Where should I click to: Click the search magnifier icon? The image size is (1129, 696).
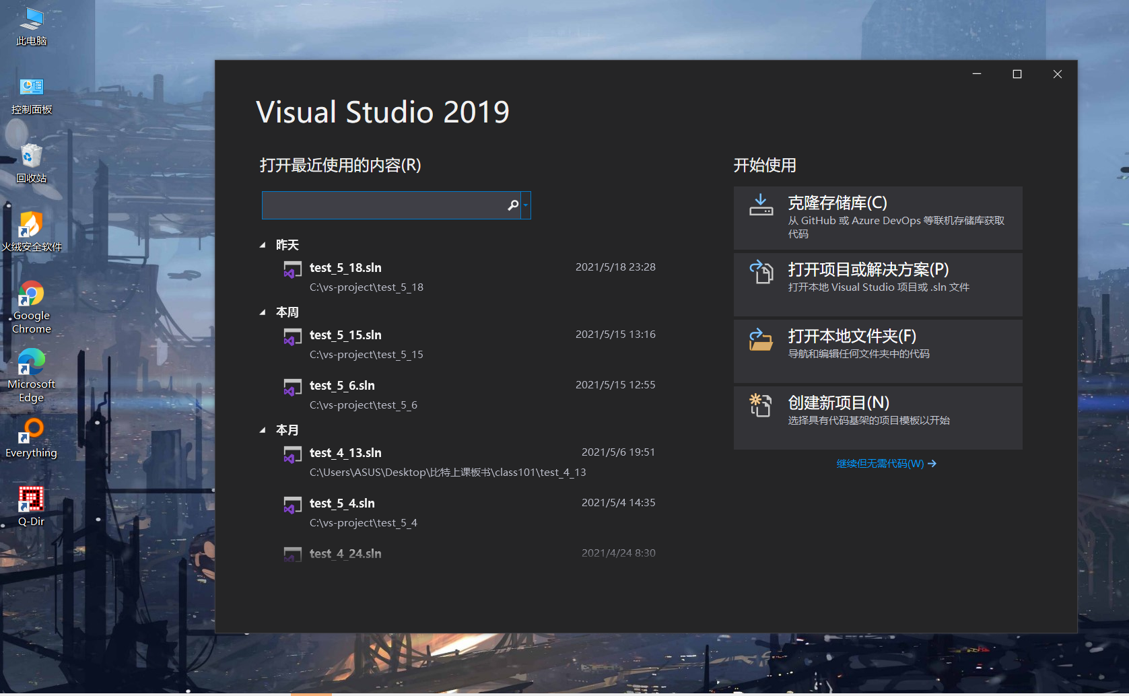[x=513, y=205]
